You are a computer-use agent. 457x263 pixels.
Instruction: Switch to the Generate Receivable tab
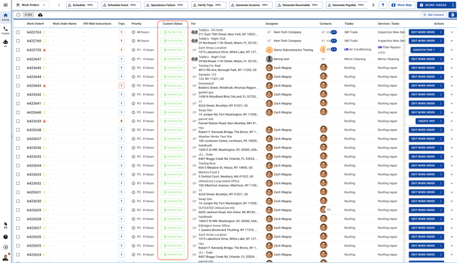[299, 5]
